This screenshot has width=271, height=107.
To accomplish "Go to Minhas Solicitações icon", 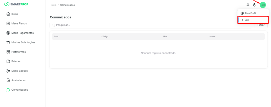I will 8,42.
